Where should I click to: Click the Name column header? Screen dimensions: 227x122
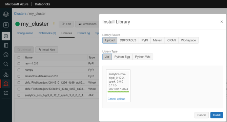pos(29,58)
